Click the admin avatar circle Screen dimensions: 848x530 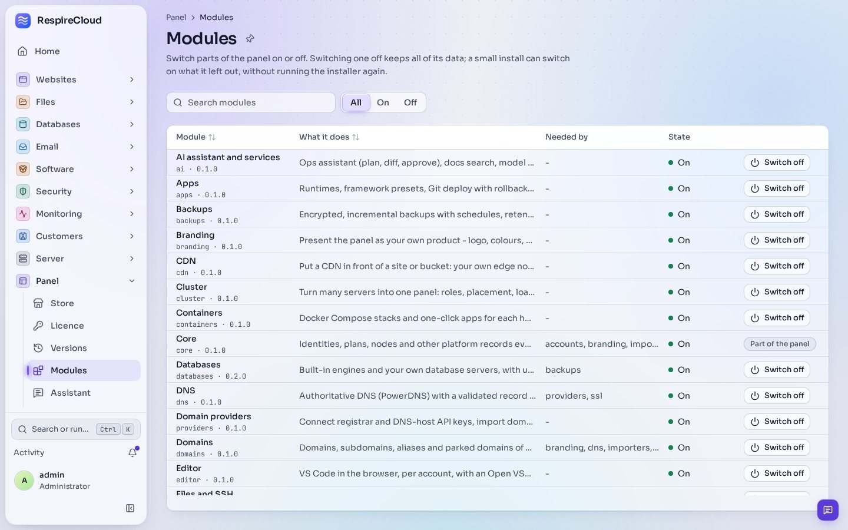tap(24, 481)
